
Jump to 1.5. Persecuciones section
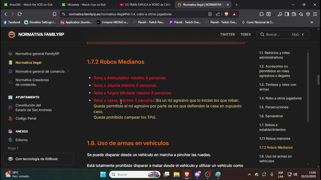pos(274,107)
